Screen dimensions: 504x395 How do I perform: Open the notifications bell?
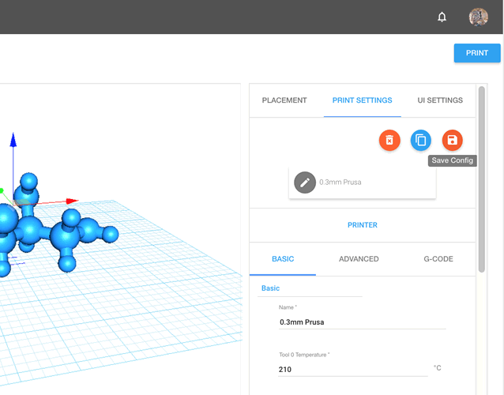pos(442,17)
